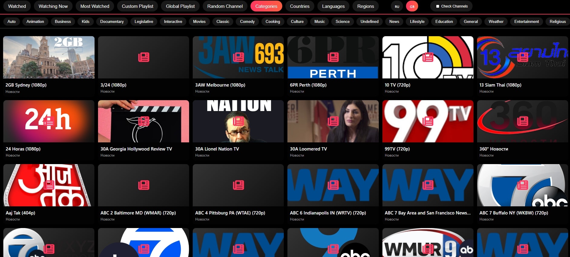Image resolution: width=570 pixels, height=257 pixels.
Task: Filter by Auto category
Action: pyautogui.click(x=11, y=21)
